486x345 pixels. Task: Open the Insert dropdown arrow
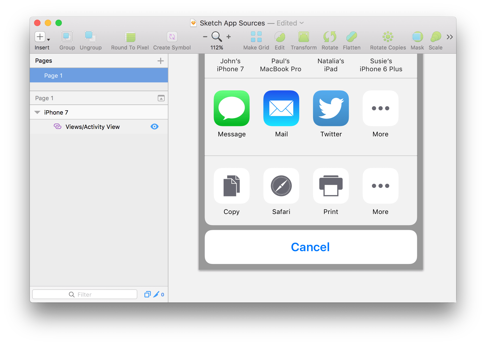(48, 39)
